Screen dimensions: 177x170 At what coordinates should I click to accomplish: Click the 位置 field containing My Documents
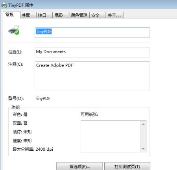click(92, 53)
